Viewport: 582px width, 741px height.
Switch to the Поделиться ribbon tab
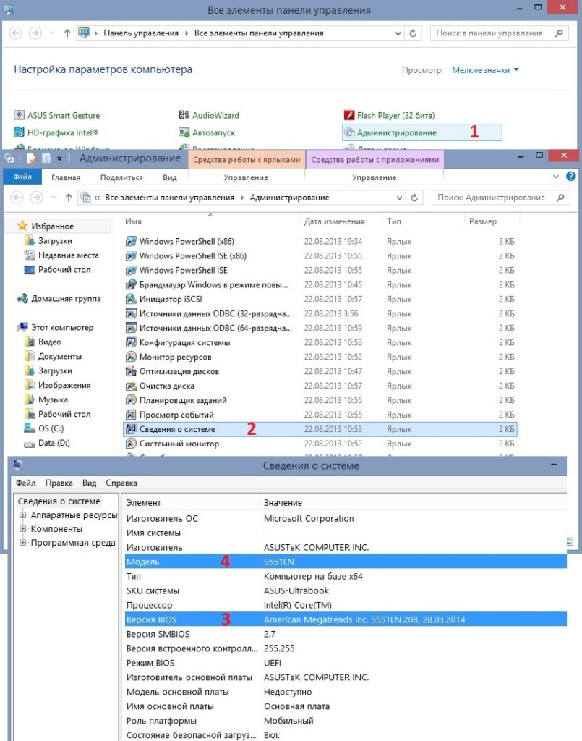(x=121, y=178)
